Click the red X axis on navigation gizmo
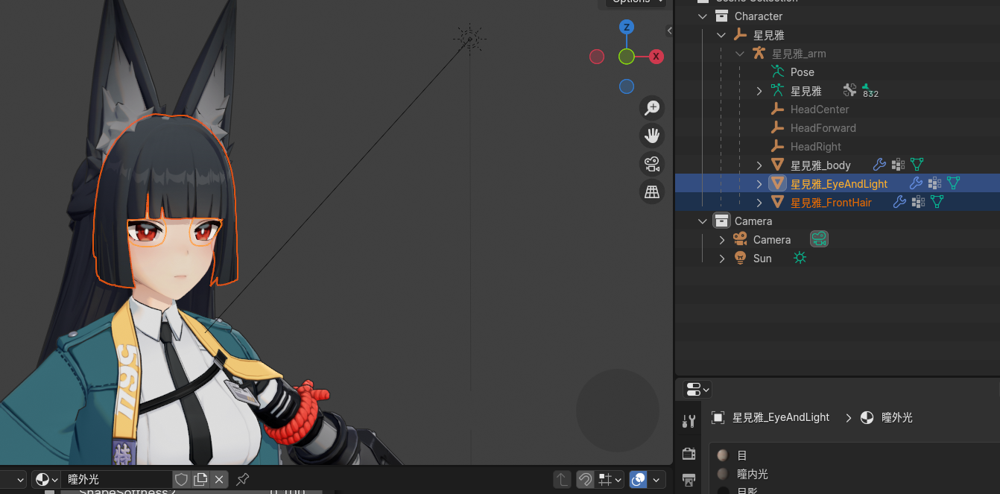 point(656,57)
